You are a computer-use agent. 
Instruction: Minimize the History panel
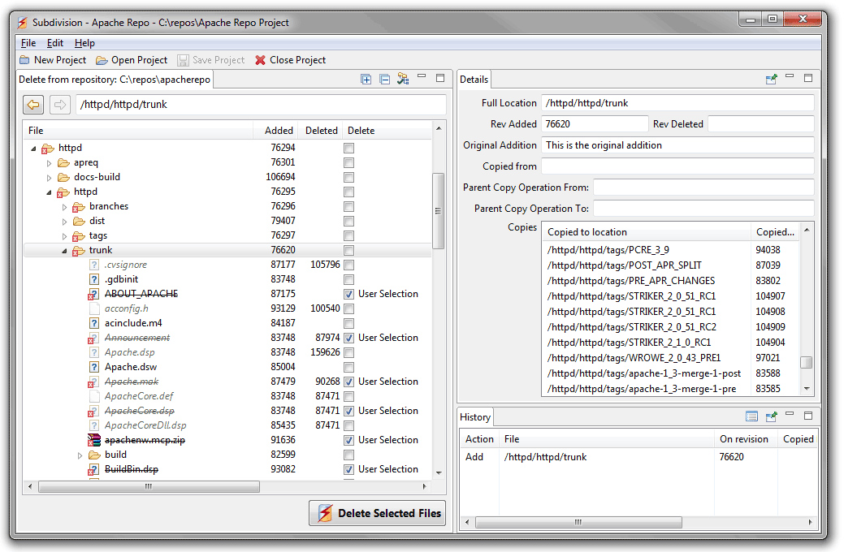click(x=790, y=415)
